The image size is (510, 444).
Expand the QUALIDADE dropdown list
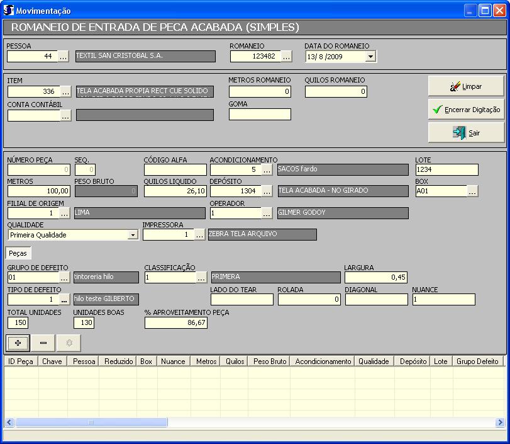[x=133, y=235]
